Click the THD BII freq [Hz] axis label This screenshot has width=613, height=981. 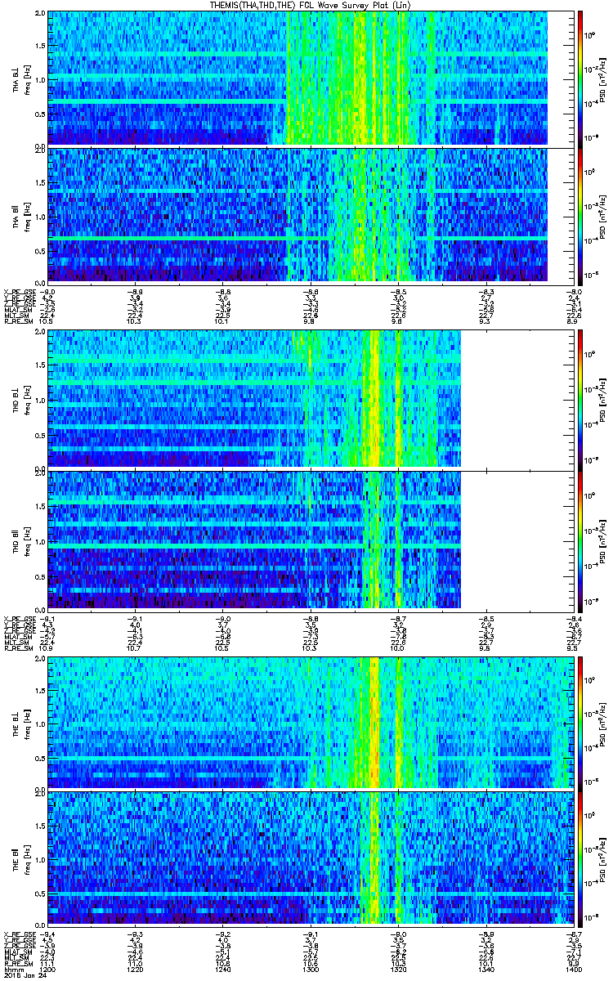click(x=27, y=540)
